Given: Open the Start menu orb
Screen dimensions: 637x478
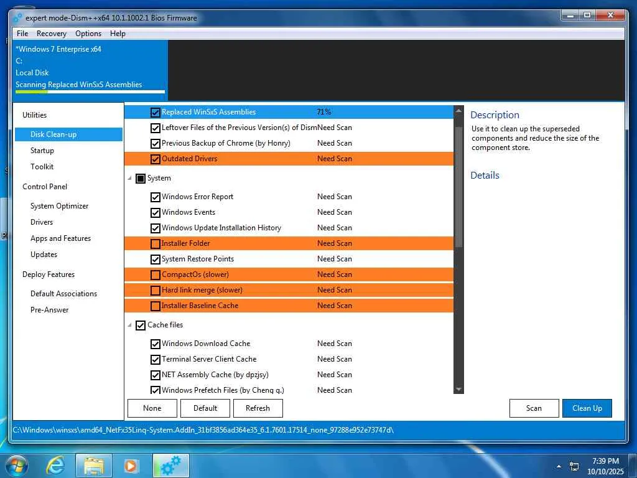Looking at the screenshot, I should (x=17, y=466).
